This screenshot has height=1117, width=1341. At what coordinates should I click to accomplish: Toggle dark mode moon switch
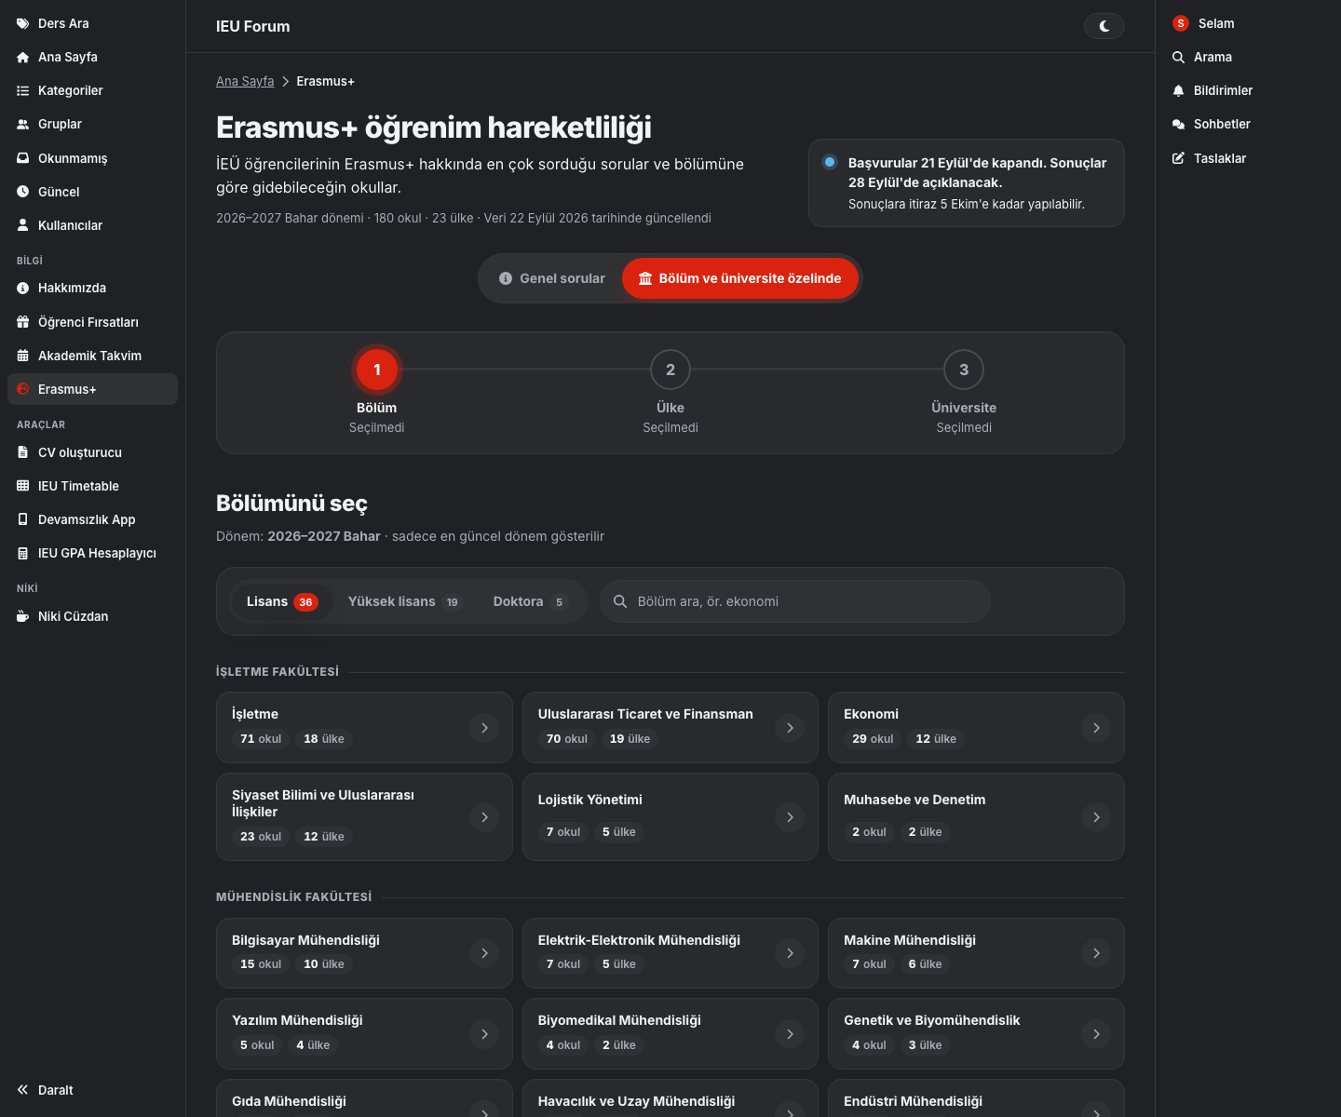tap(1104, 26)
